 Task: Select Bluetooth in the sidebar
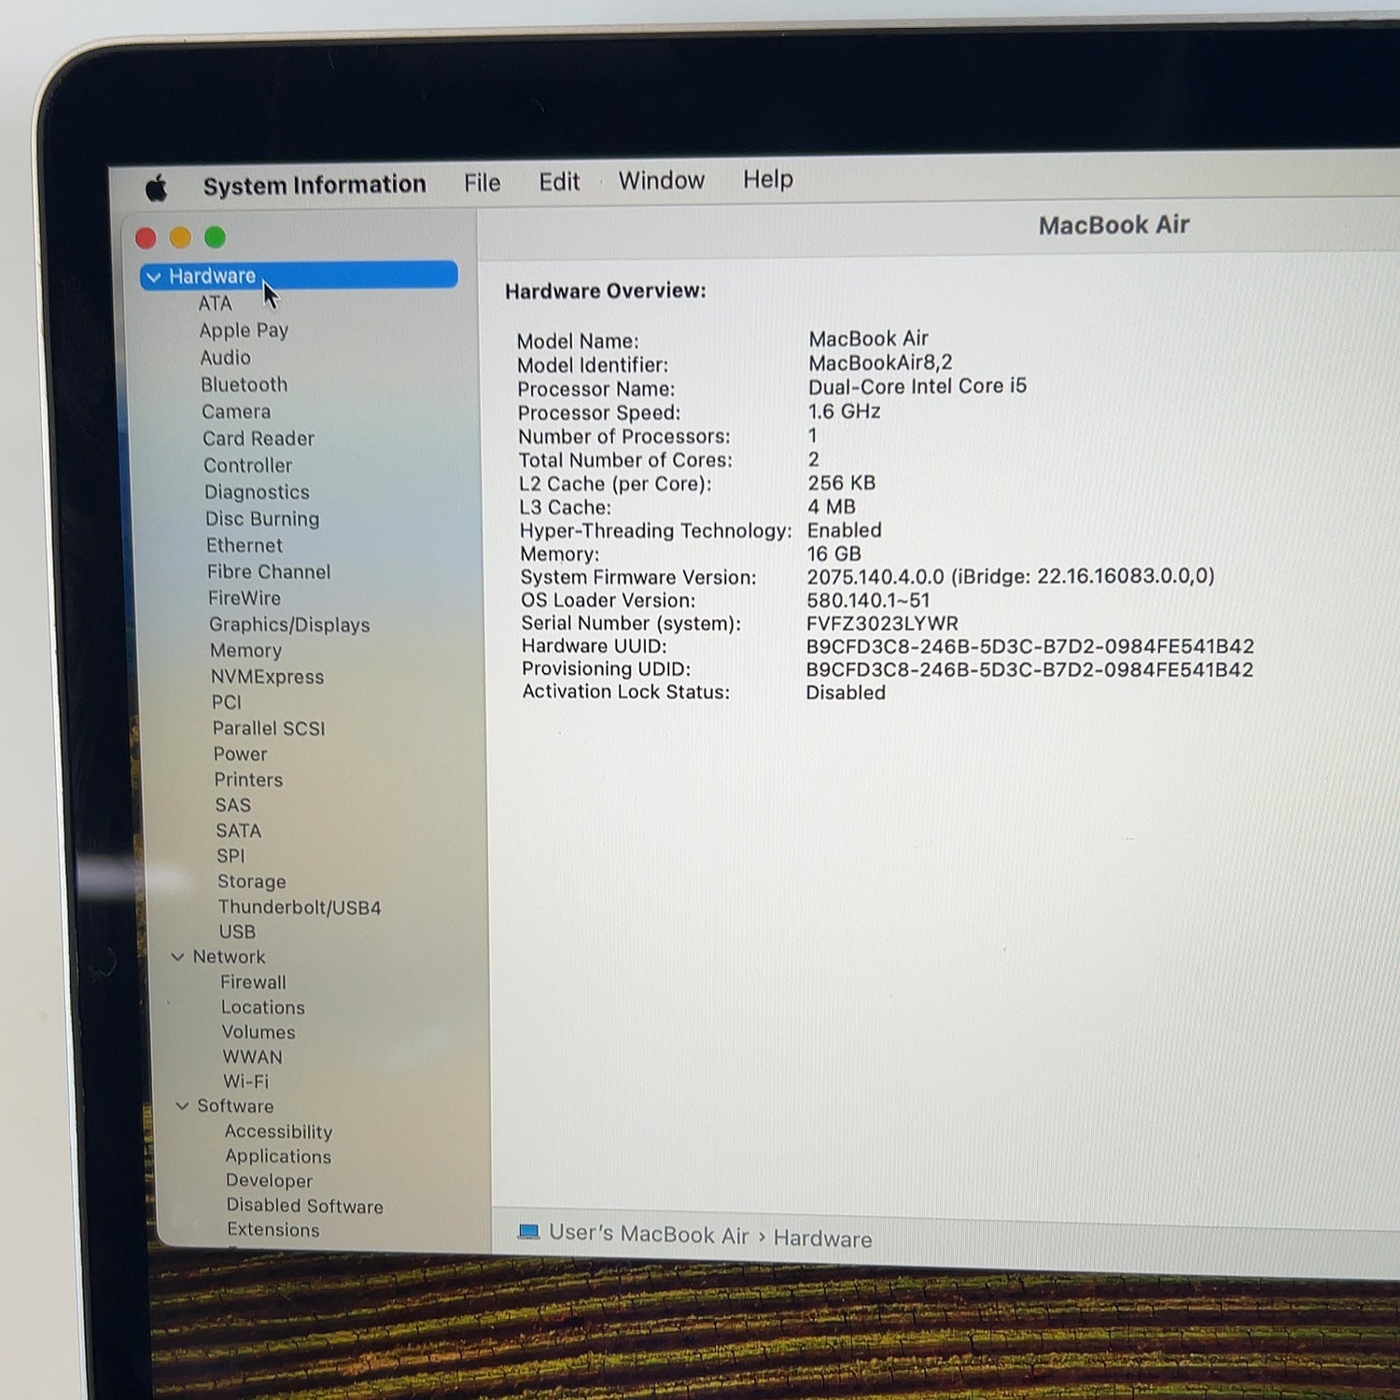coord(244,385)
